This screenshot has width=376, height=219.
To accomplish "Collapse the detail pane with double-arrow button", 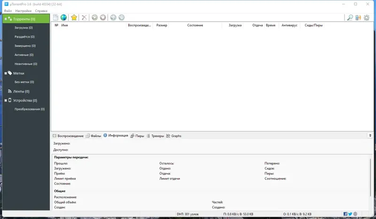I will click(x=370, y=136).
